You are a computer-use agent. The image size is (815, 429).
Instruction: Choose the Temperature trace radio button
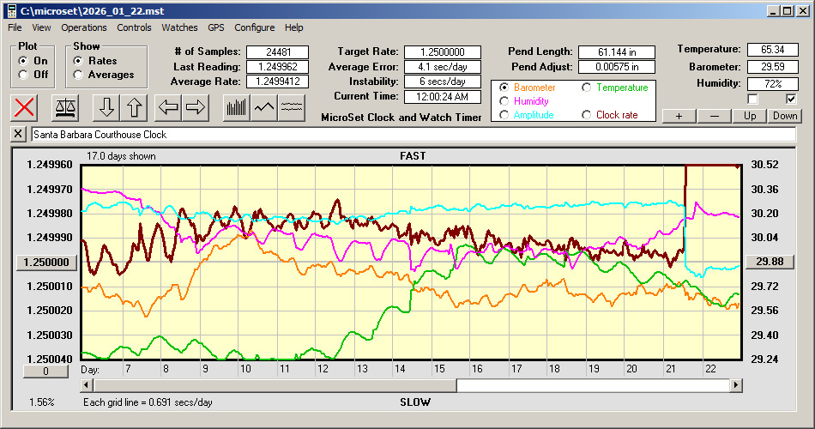[588, 88]
